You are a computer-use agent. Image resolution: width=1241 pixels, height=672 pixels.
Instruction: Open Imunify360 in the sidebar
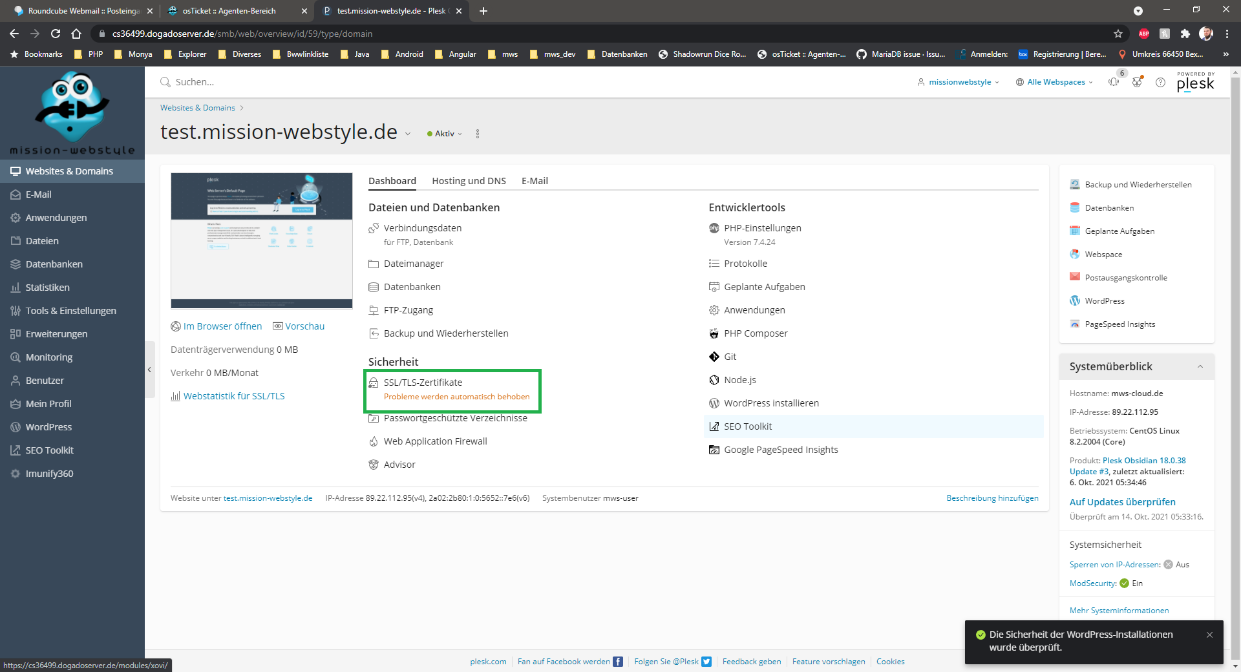point(49,474)
